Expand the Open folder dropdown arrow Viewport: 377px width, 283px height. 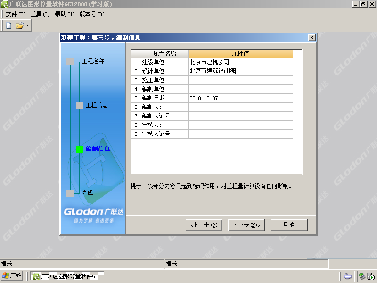point(27,25)
